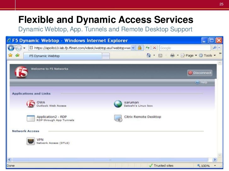Click the saruman globe icon
Screen dimensions: 229x171
click(118, 104)
